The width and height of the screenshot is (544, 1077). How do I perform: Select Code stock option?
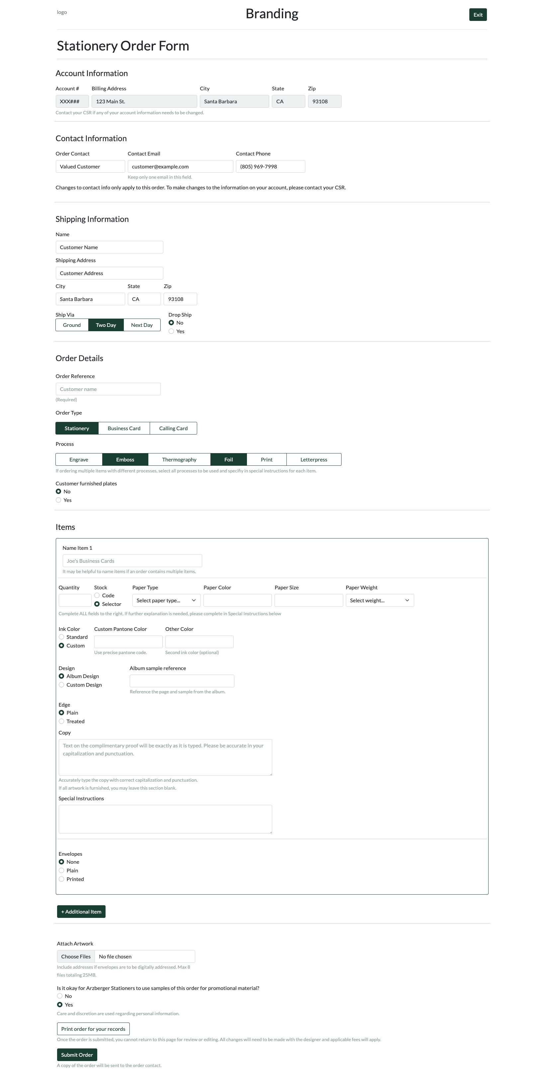(97, 595)
